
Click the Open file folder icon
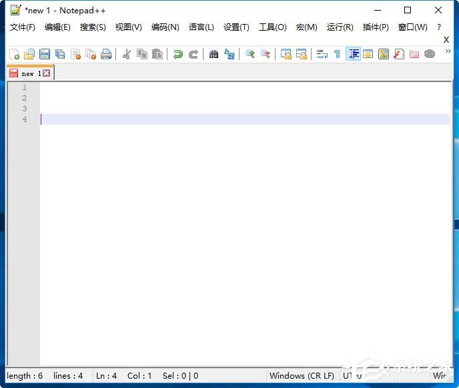(29, 54)
